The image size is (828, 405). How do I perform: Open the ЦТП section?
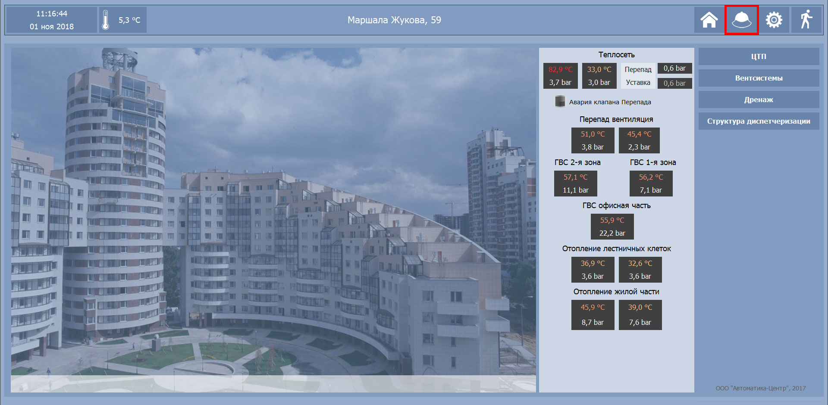[759, 56]
